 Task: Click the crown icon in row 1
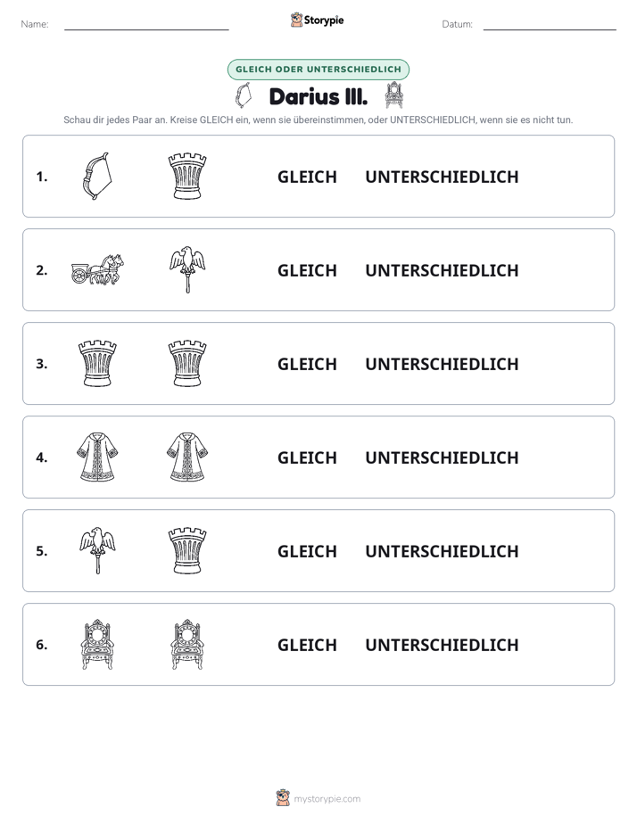(187, 176)
